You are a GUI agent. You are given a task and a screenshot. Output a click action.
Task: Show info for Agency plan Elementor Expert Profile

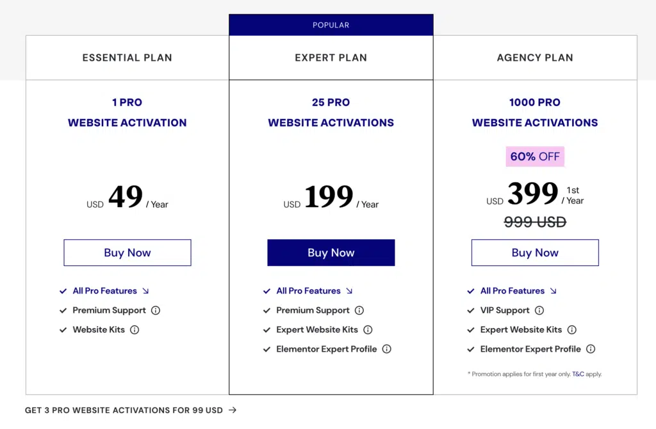(x=590, y=349)
